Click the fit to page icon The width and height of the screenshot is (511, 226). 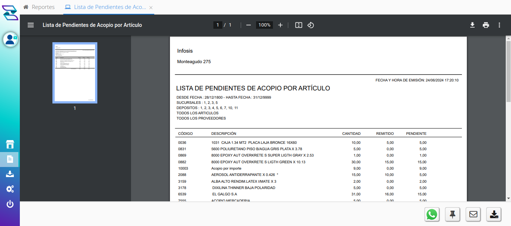tap(298, 25)
